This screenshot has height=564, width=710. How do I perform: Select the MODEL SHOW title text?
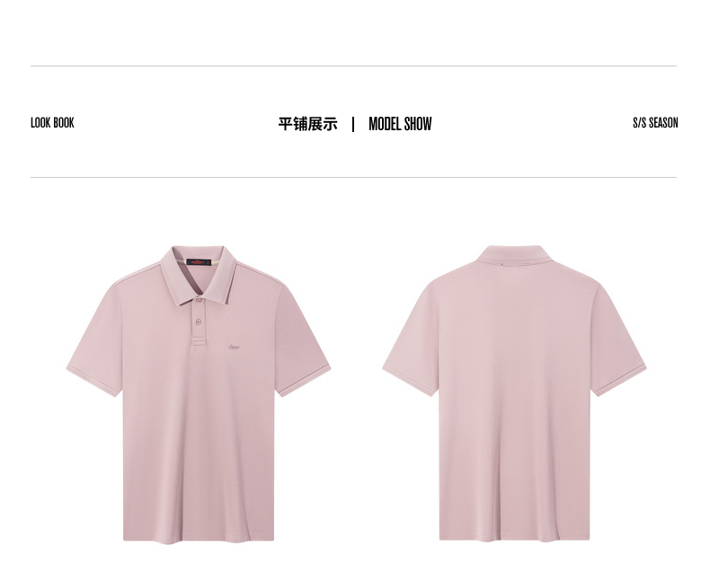[x=400, y=124]
